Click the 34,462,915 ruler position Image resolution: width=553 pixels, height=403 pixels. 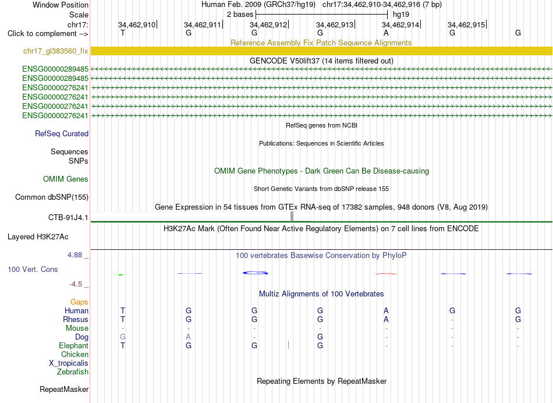click(467, 24)
